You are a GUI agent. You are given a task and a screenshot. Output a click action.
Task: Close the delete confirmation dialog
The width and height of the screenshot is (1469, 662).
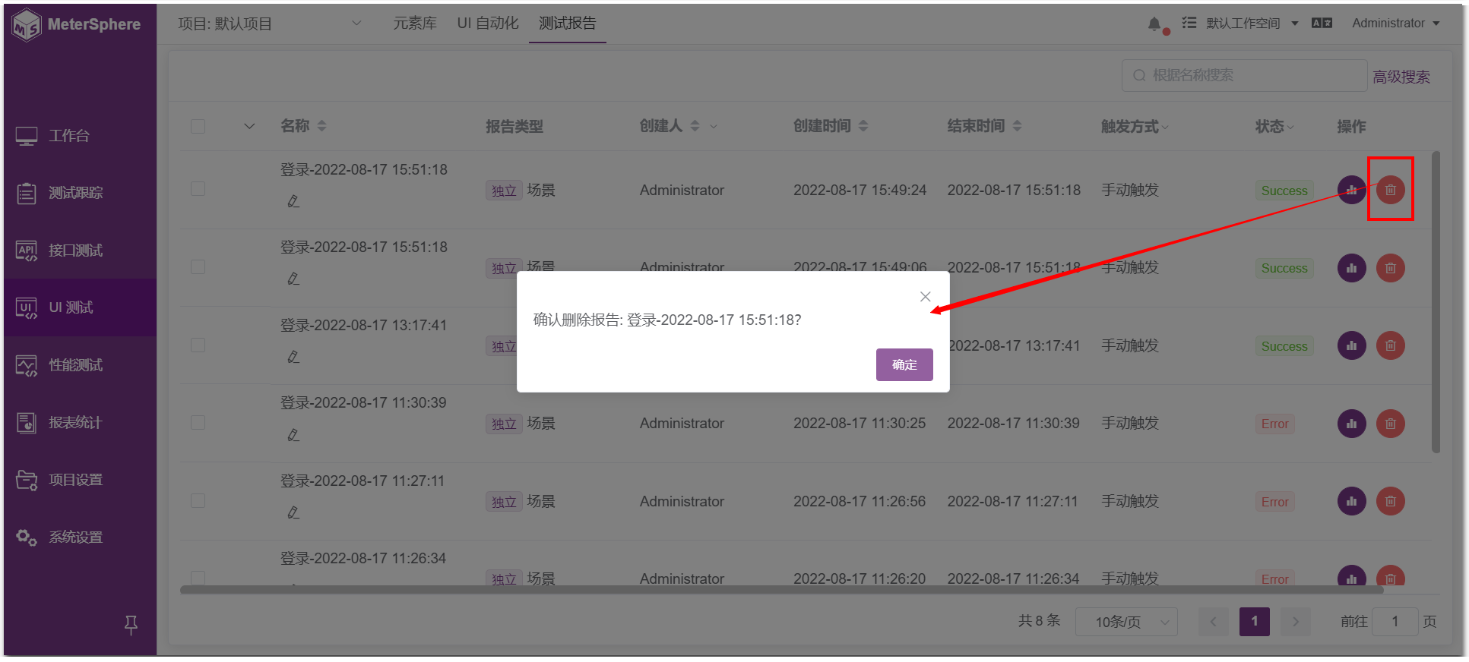[925, 297]
